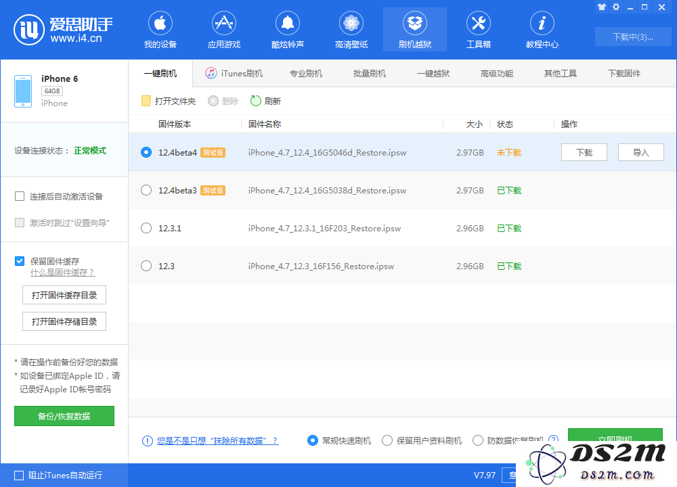Click 导入 import button for 12.4beta4
Viewport: 677px width, 487px height.
(640, 152)
